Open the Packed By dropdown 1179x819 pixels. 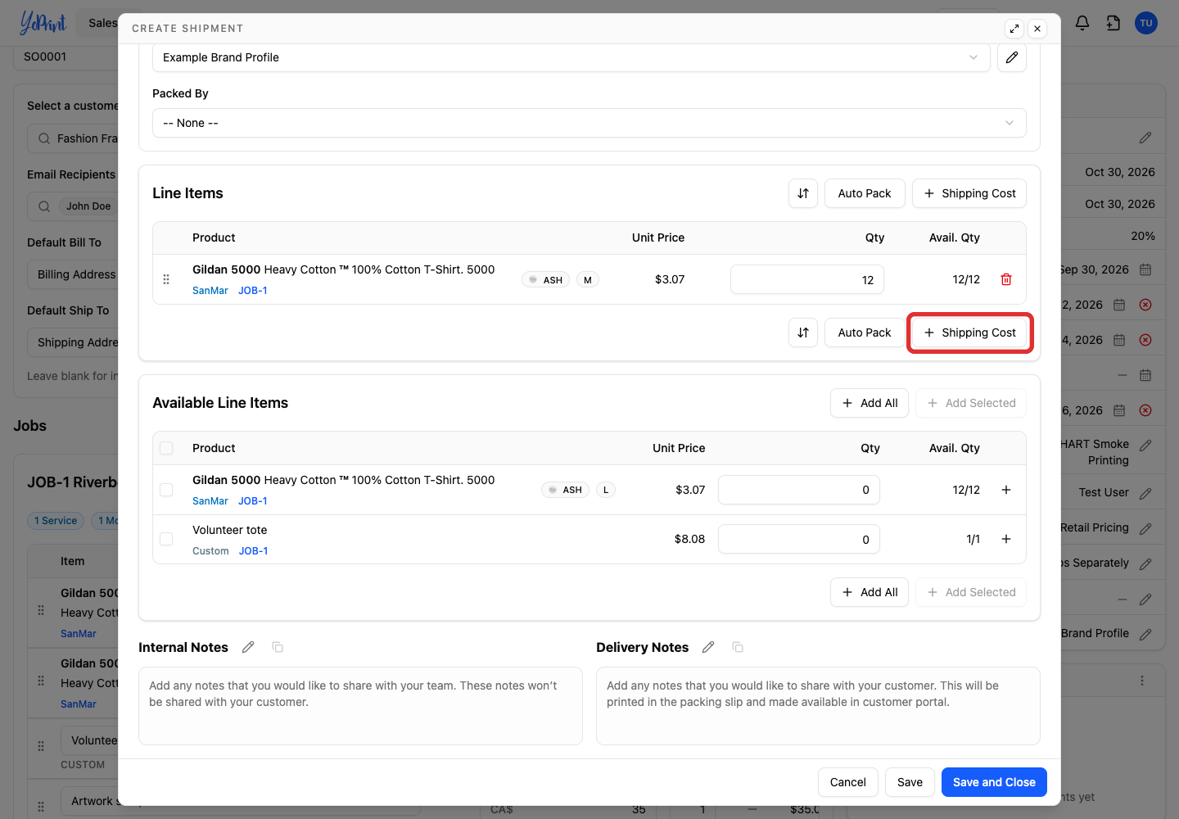click(589, 123)
